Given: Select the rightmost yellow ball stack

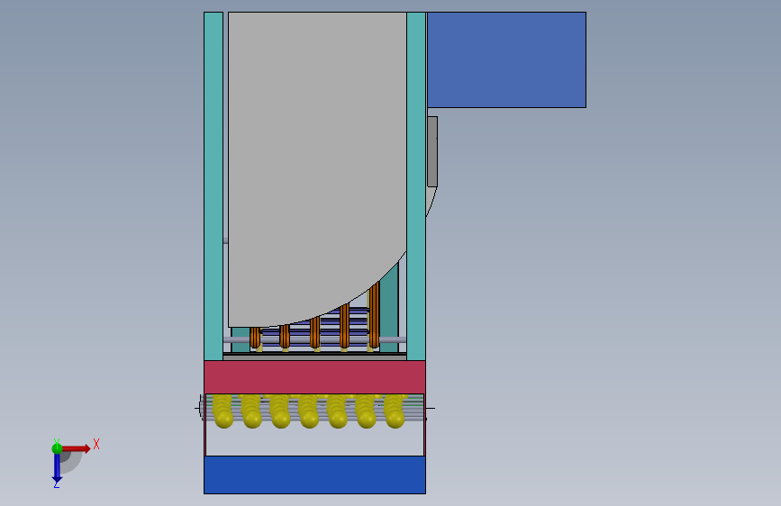Looking at the screenshot, I should click(395, 411).
